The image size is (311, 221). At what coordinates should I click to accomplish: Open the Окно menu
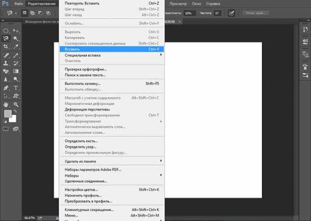point(196,4)
